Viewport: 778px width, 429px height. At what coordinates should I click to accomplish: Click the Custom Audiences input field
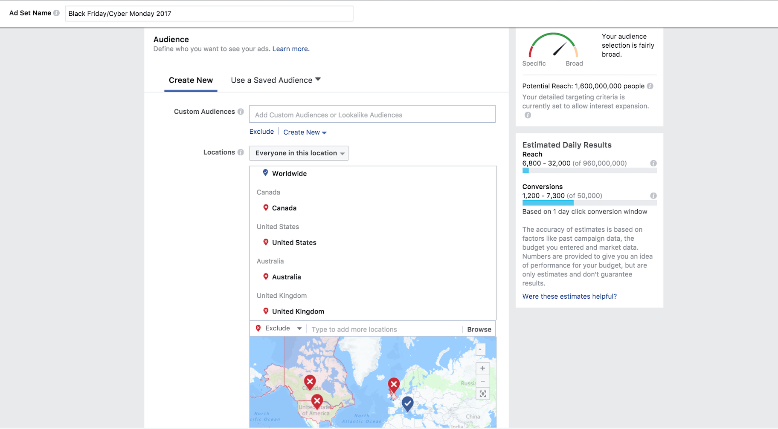372,115
